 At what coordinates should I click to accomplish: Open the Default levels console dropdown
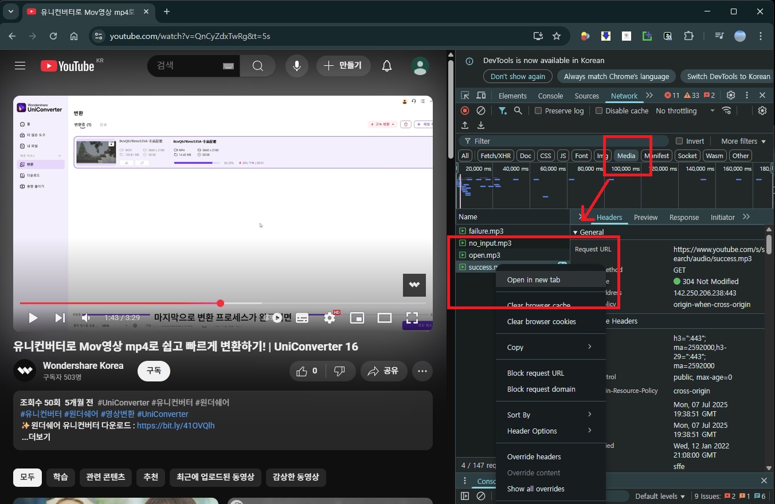tap(660, 496)
